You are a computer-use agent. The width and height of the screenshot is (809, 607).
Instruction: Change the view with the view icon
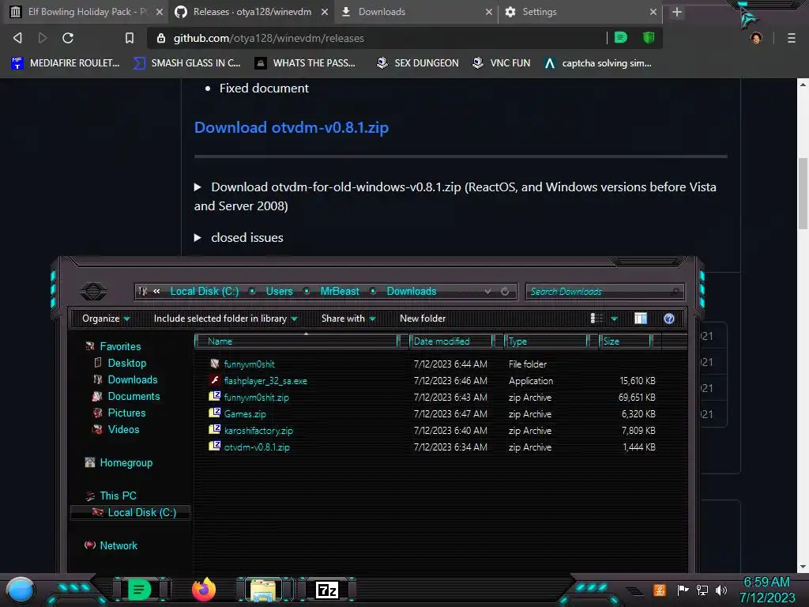596,319
